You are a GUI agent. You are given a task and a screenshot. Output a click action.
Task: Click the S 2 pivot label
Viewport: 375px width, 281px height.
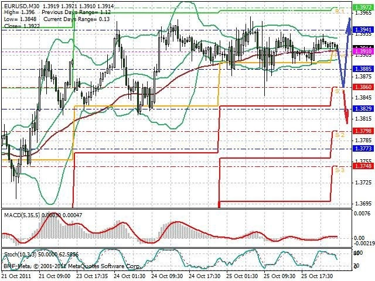[x=339, y=135]
